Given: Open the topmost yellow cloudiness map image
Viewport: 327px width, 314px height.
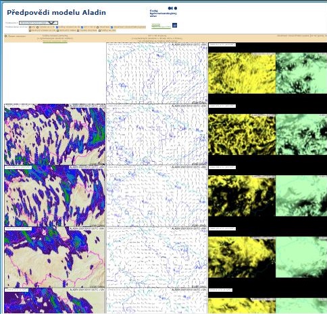Looking at the screenshot, I should tap(242, 73).
